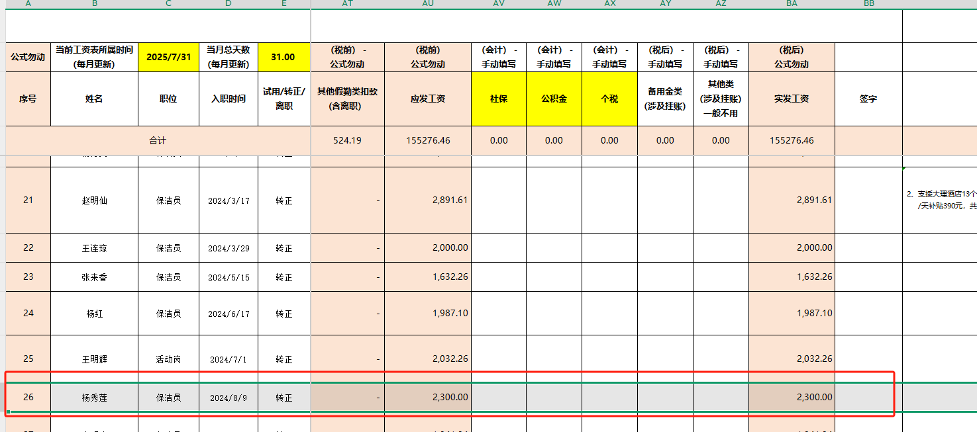Click the 524.19 total deduction cell
The image size is (977, 432).
pyautogui.click(x=348, y=140)
